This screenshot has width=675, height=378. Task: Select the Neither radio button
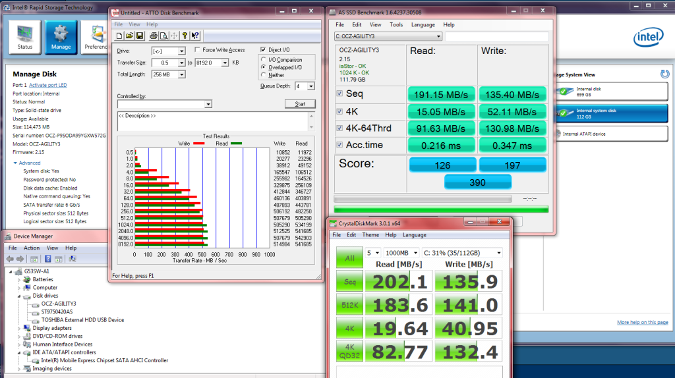coord(264,75)
